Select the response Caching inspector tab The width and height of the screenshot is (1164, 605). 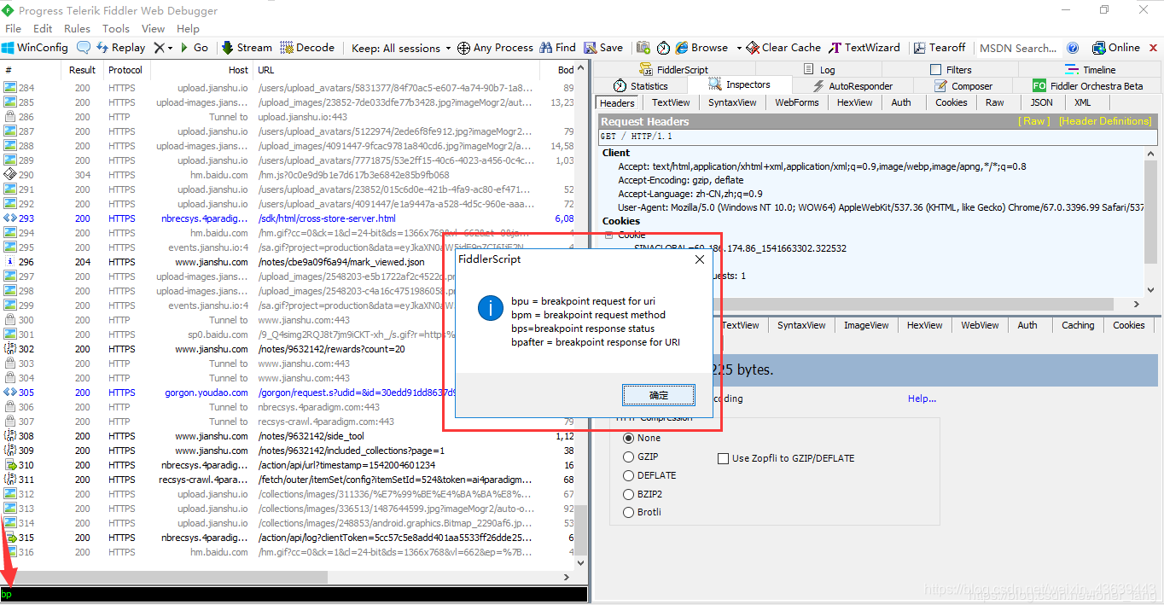(1078, 325)
